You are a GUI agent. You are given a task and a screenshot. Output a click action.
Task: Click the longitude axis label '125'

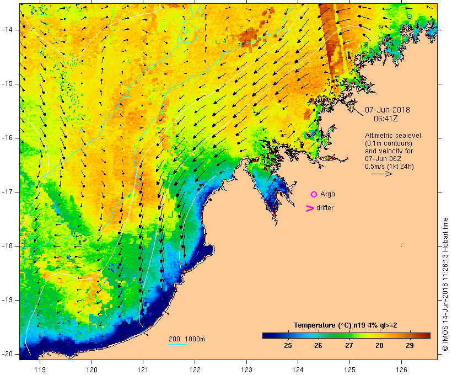click(349, 369)
